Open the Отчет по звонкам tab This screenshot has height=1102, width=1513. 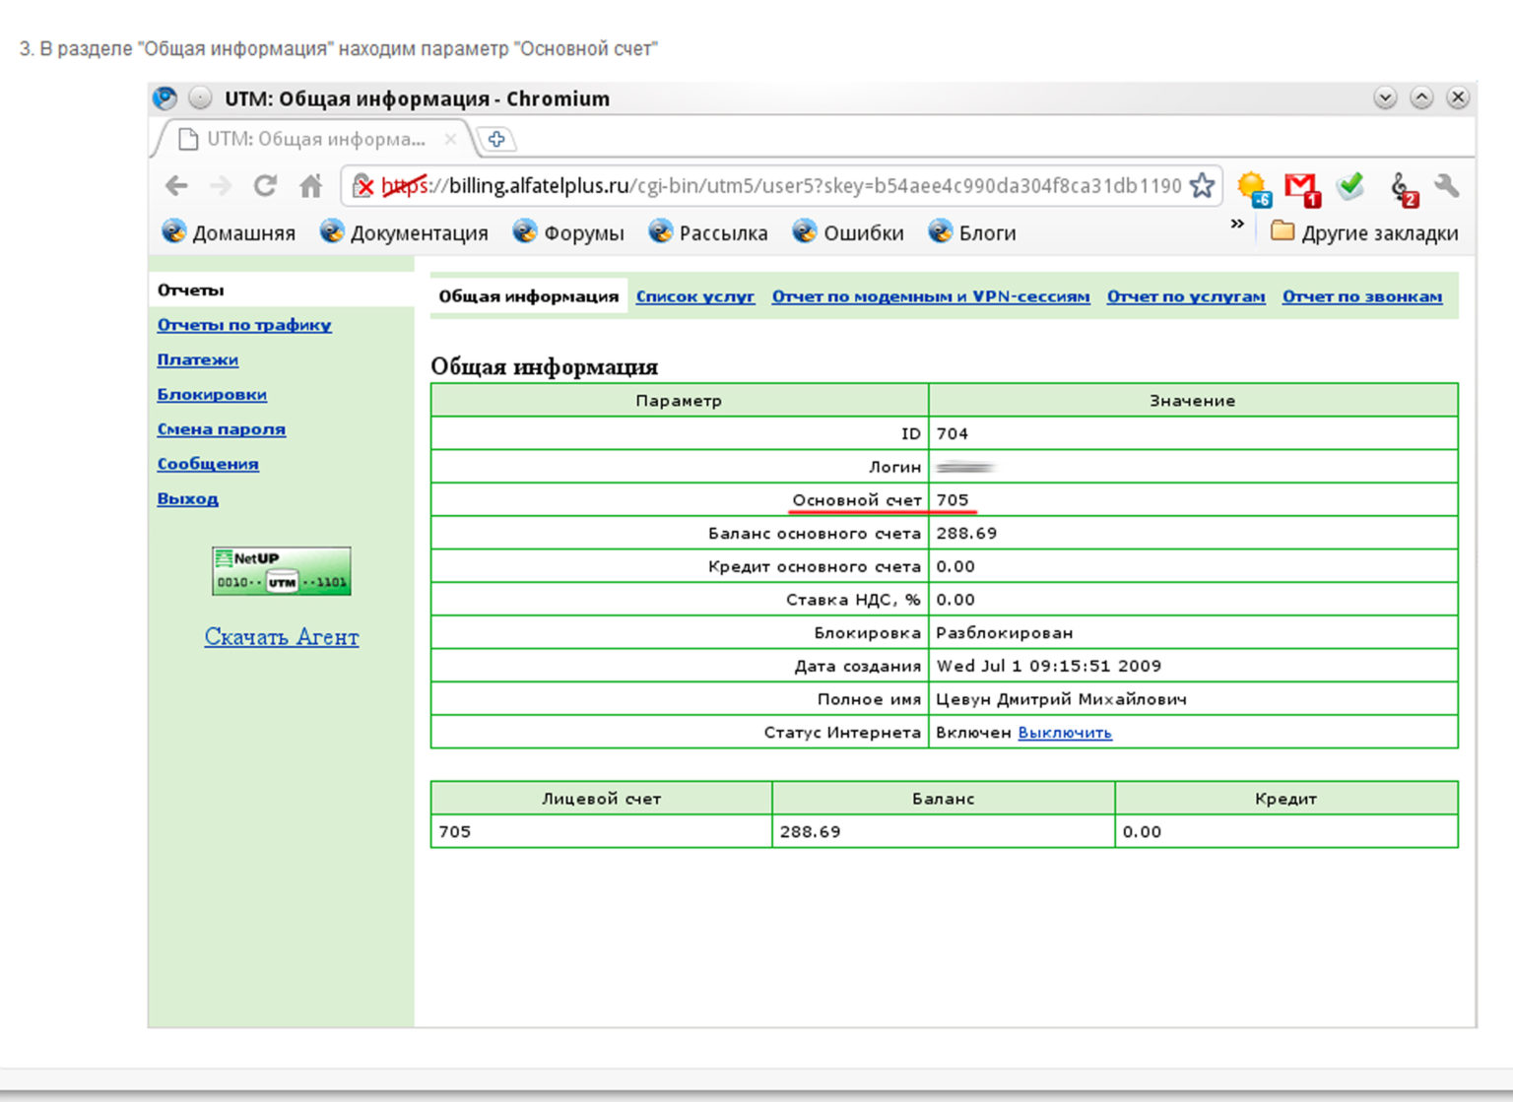(x=1362, y=296)
